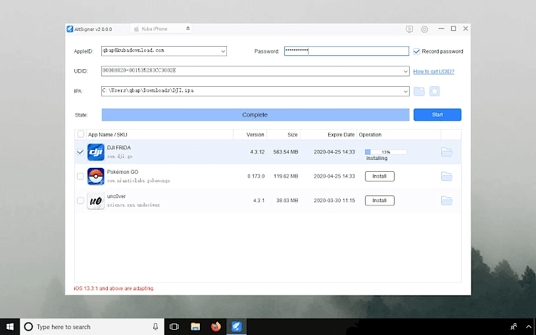Open Windows Start menu

click(10, 327)
